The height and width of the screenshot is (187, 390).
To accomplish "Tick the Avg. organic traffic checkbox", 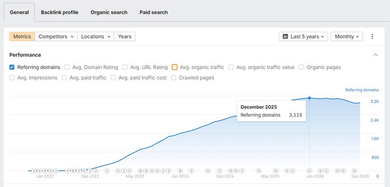I will click(175, 67).
